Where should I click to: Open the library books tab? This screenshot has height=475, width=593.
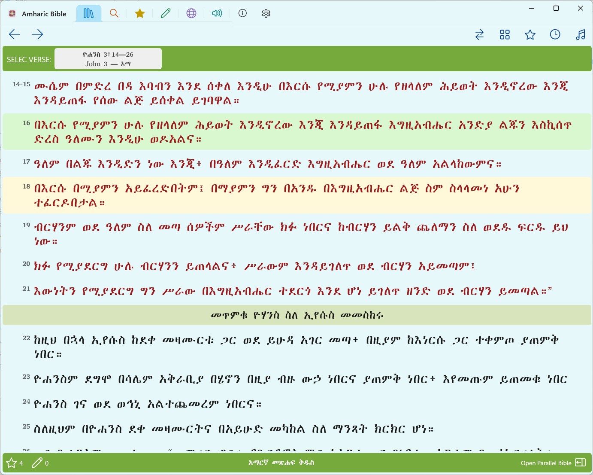coord(88,13)
